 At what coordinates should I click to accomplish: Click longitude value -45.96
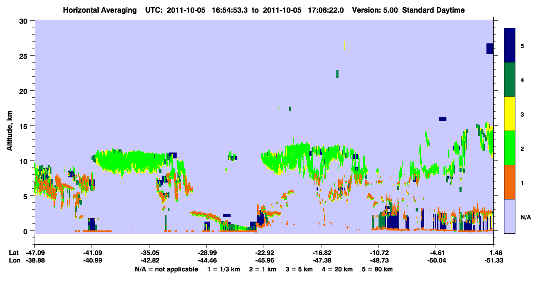pos(264,260)
